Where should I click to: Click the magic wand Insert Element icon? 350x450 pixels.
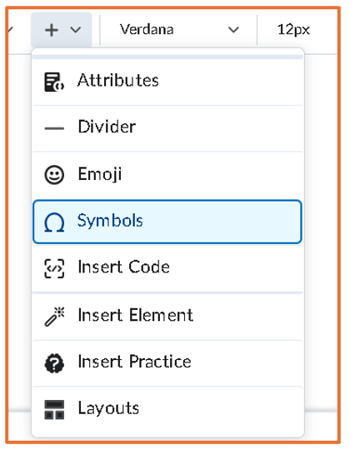coord(54,317)
